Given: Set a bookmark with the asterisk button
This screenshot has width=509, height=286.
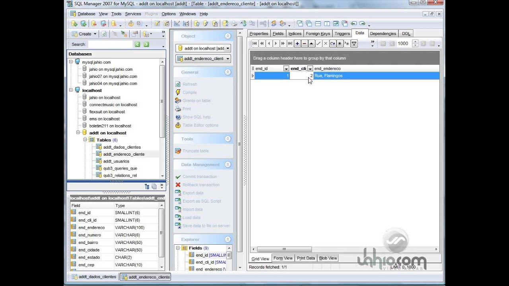Looking at the screenshot, I should (340, 44).
